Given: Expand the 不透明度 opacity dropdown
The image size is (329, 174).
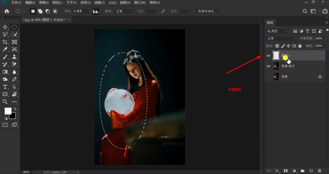Looking at the screenshot, I should tap(327, 38).
